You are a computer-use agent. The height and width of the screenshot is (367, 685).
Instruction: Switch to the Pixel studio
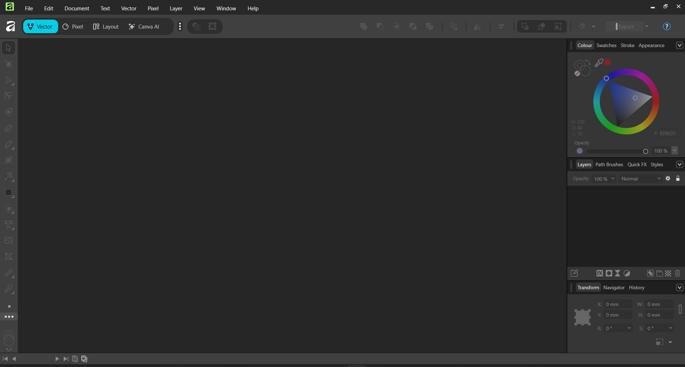pos(73,26)
